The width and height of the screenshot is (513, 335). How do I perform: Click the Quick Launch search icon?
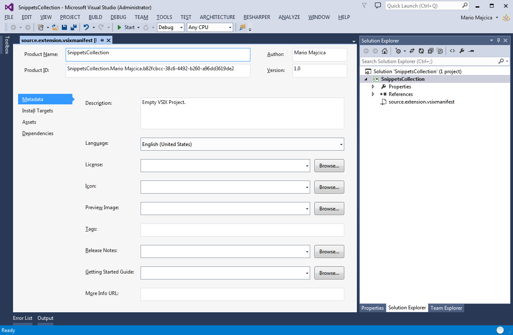[x=465, y=5]
